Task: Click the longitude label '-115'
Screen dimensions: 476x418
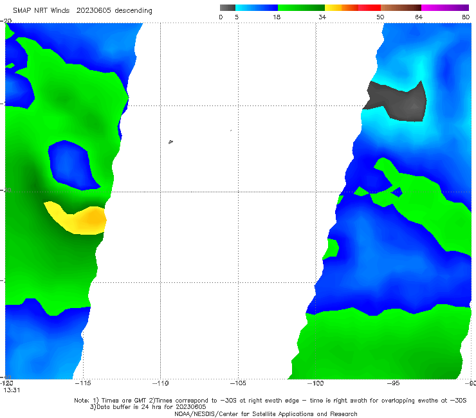Action: click(83, 383)
